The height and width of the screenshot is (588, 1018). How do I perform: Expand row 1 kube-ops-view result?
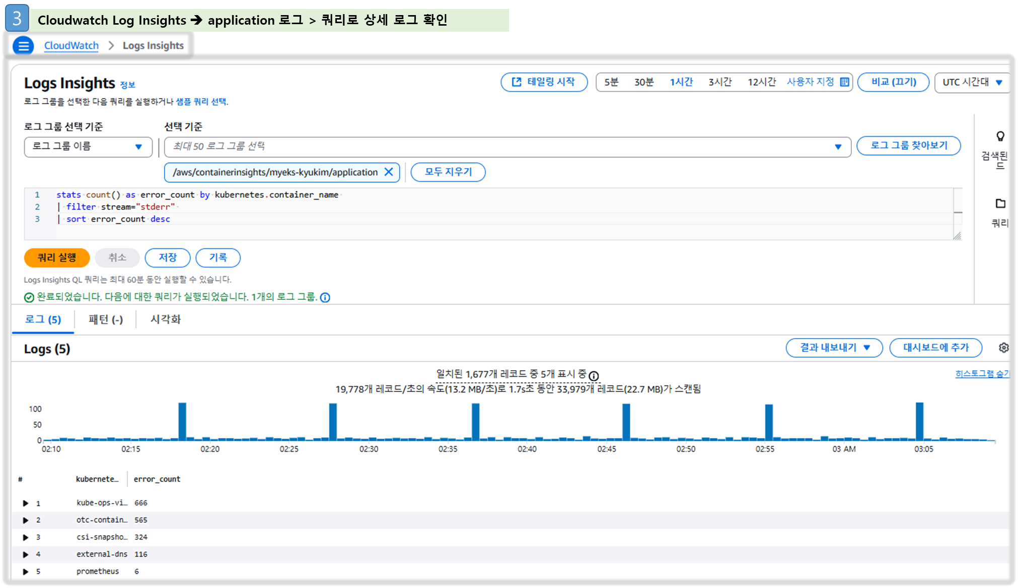[x=26, y=503]
